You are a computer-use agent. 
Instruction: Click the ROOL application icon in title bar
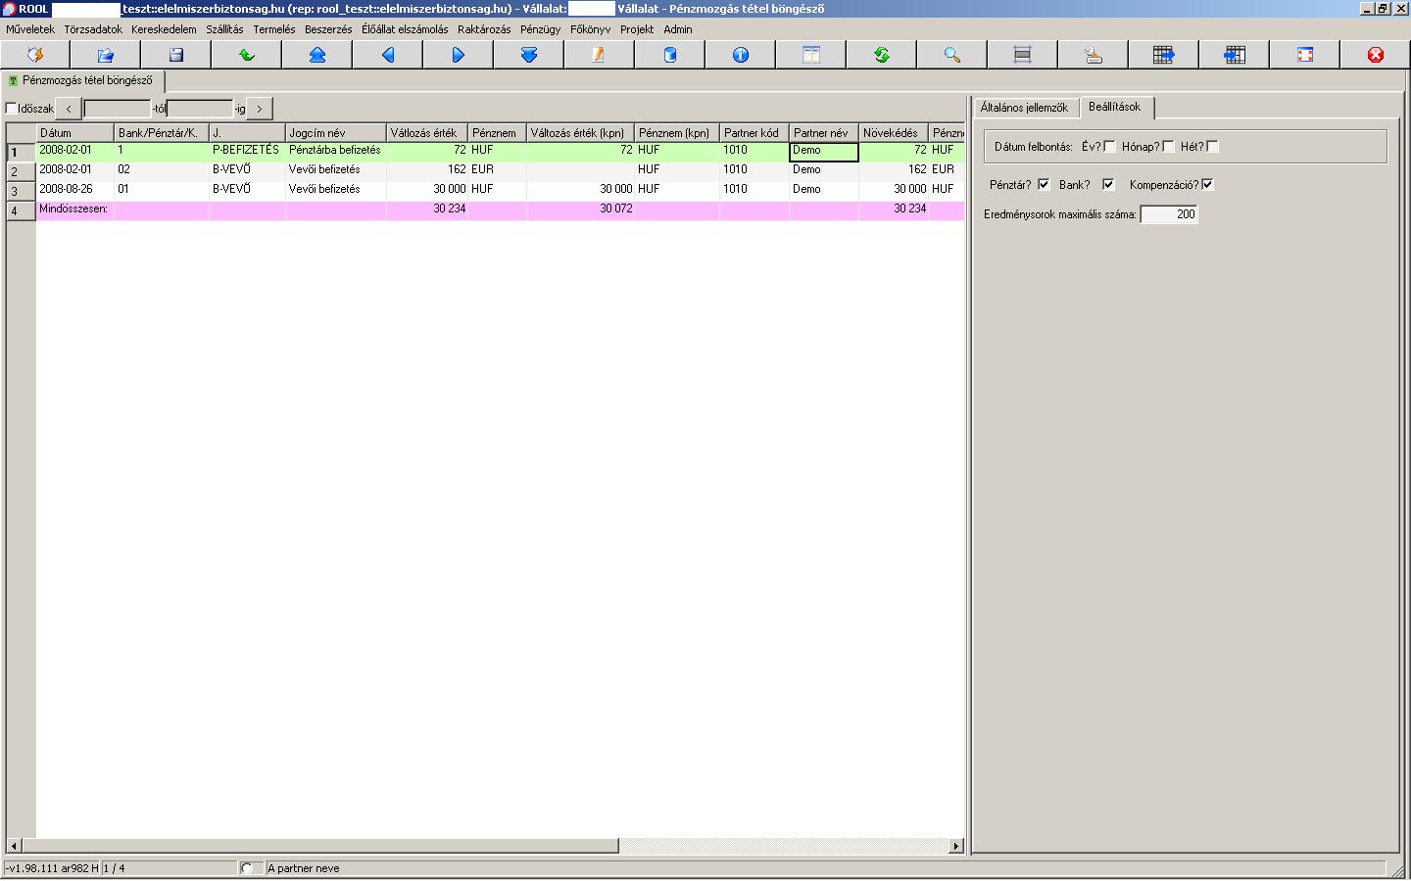(x=9, y=9)
